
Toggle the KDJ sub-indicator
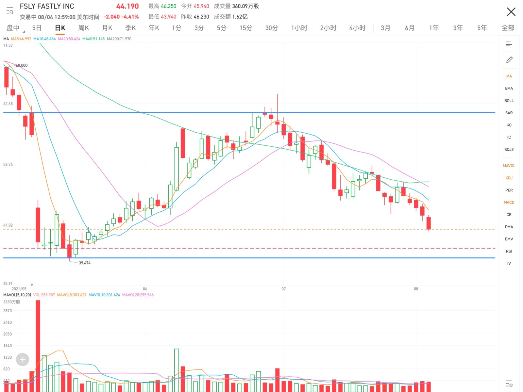509,178
